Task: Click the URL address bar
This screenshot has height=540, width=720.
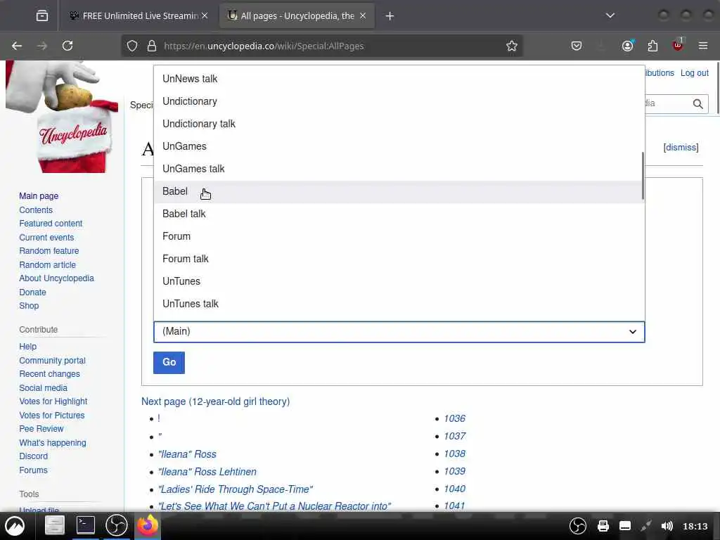Action: pos(321,46)
